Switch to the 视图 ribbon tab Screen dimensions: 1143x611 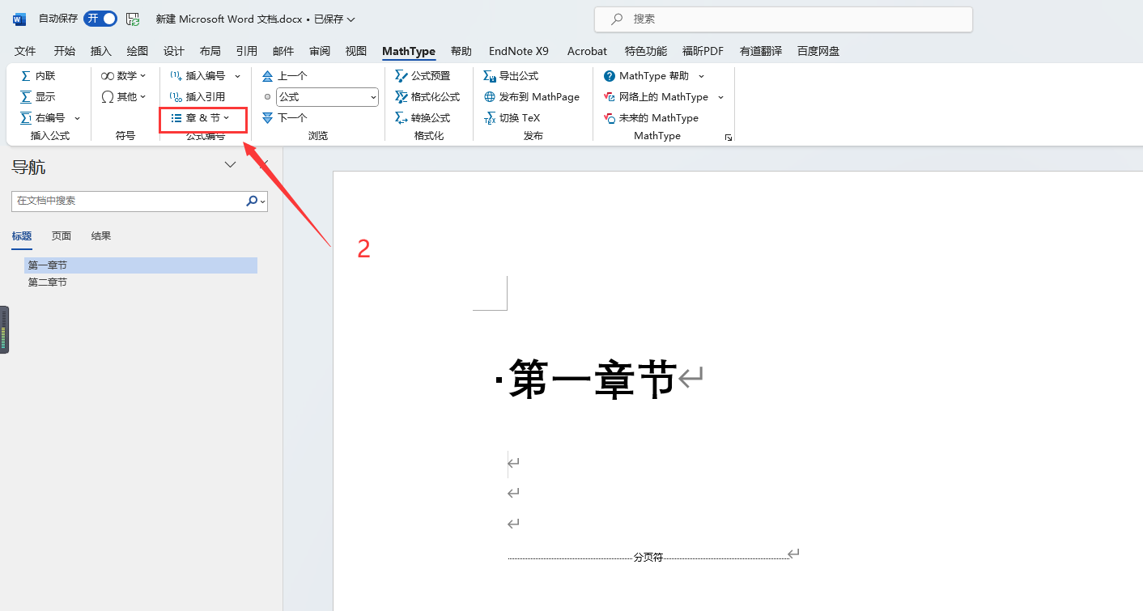coord(356,51)
